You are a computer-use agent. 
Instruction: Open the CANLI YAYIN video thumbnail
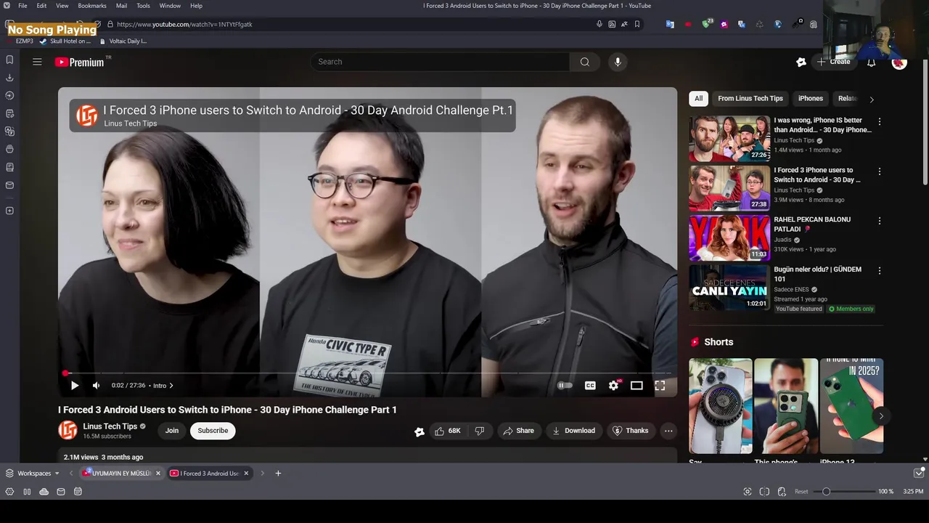729,287
